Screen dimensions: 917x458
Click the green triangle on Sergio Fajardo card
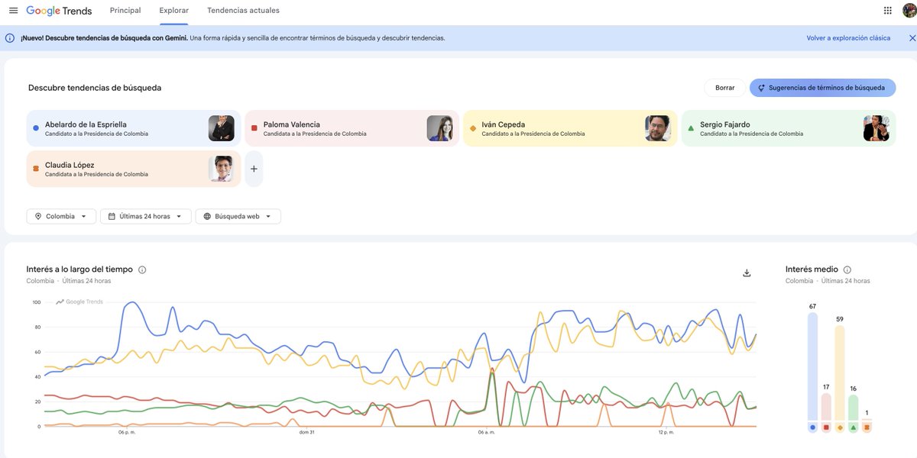[691, 128]
